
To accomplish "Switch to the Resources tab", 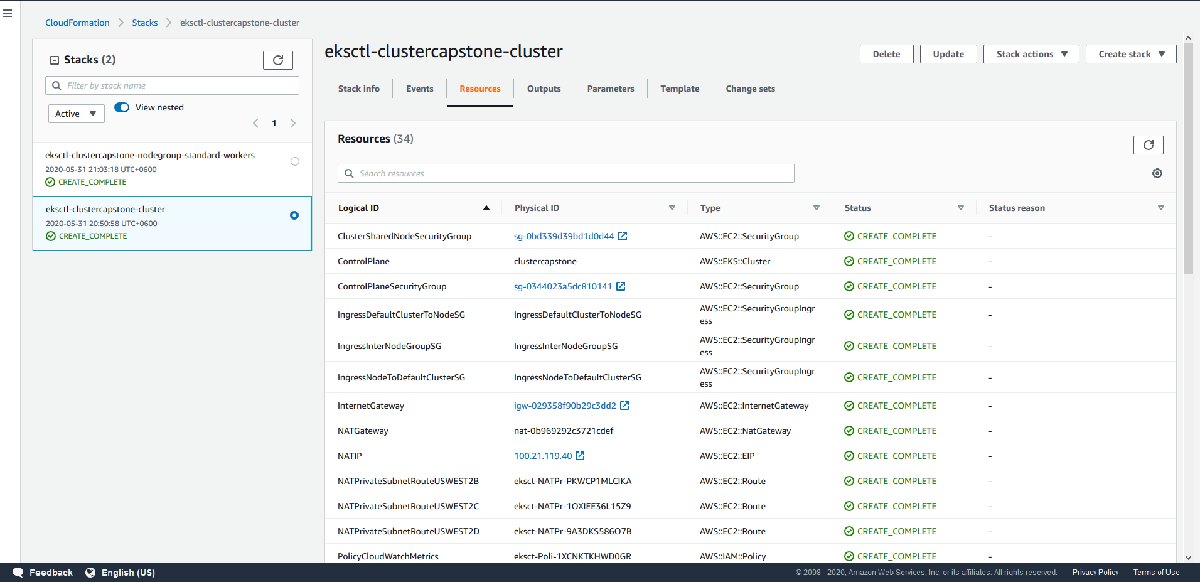I will click(480, 89).
